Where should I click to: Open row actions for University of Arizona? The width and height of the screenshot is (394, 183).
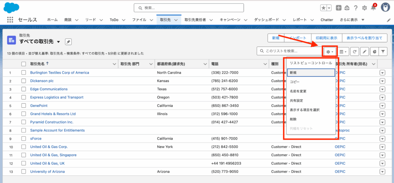382,172
